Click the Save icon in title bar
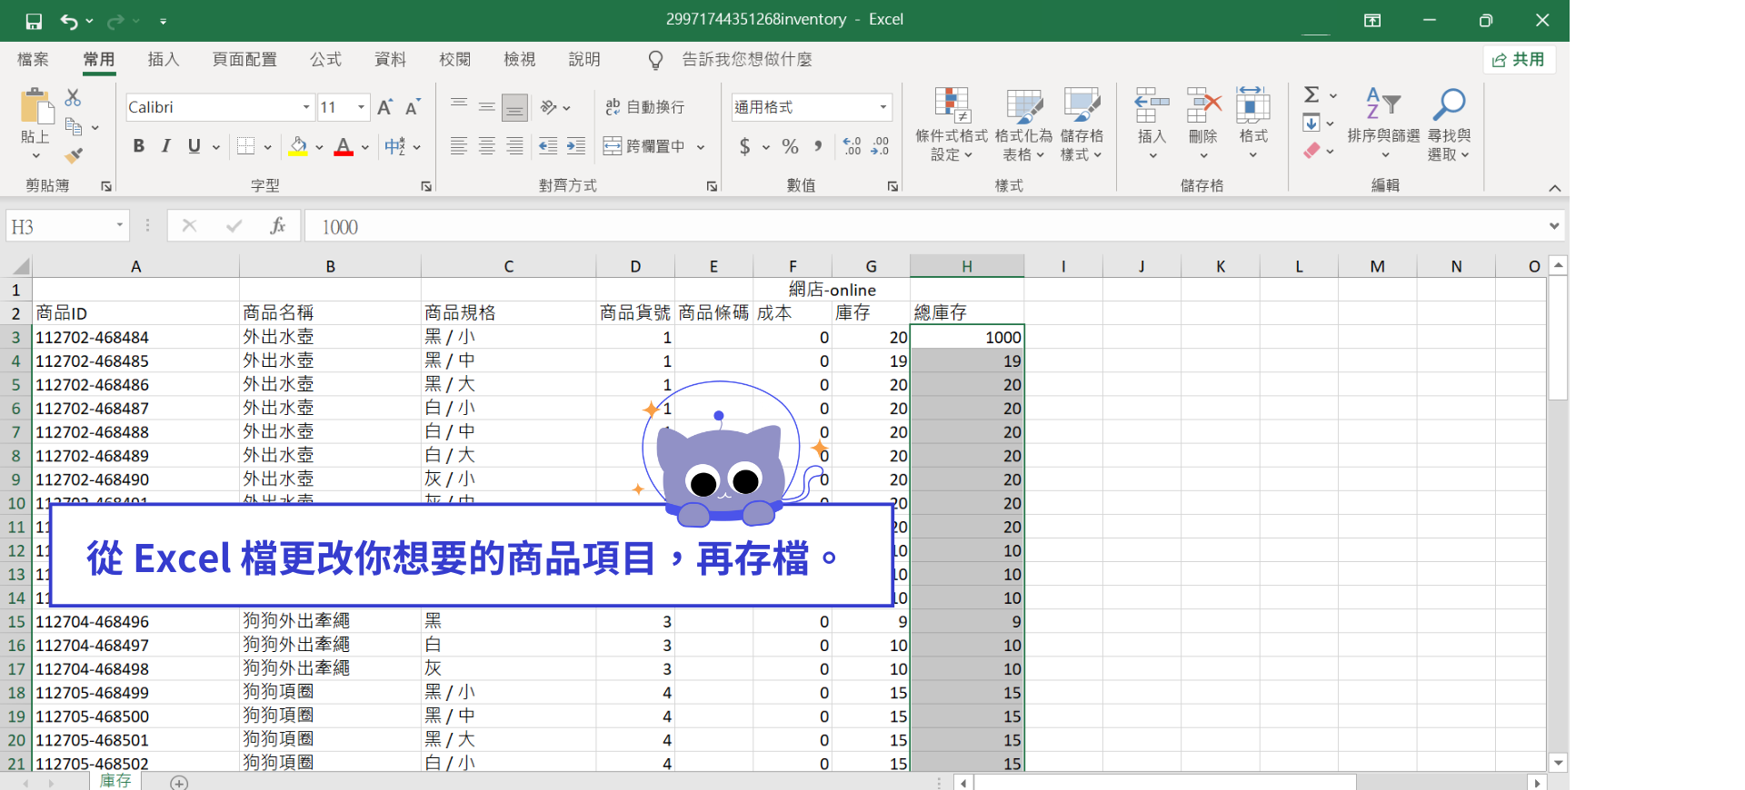 [34, 21]
